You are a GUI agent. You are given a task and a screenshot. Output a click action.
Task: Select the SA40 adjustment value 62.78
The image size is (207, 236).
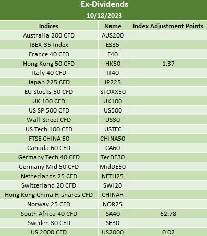(168, 214)
